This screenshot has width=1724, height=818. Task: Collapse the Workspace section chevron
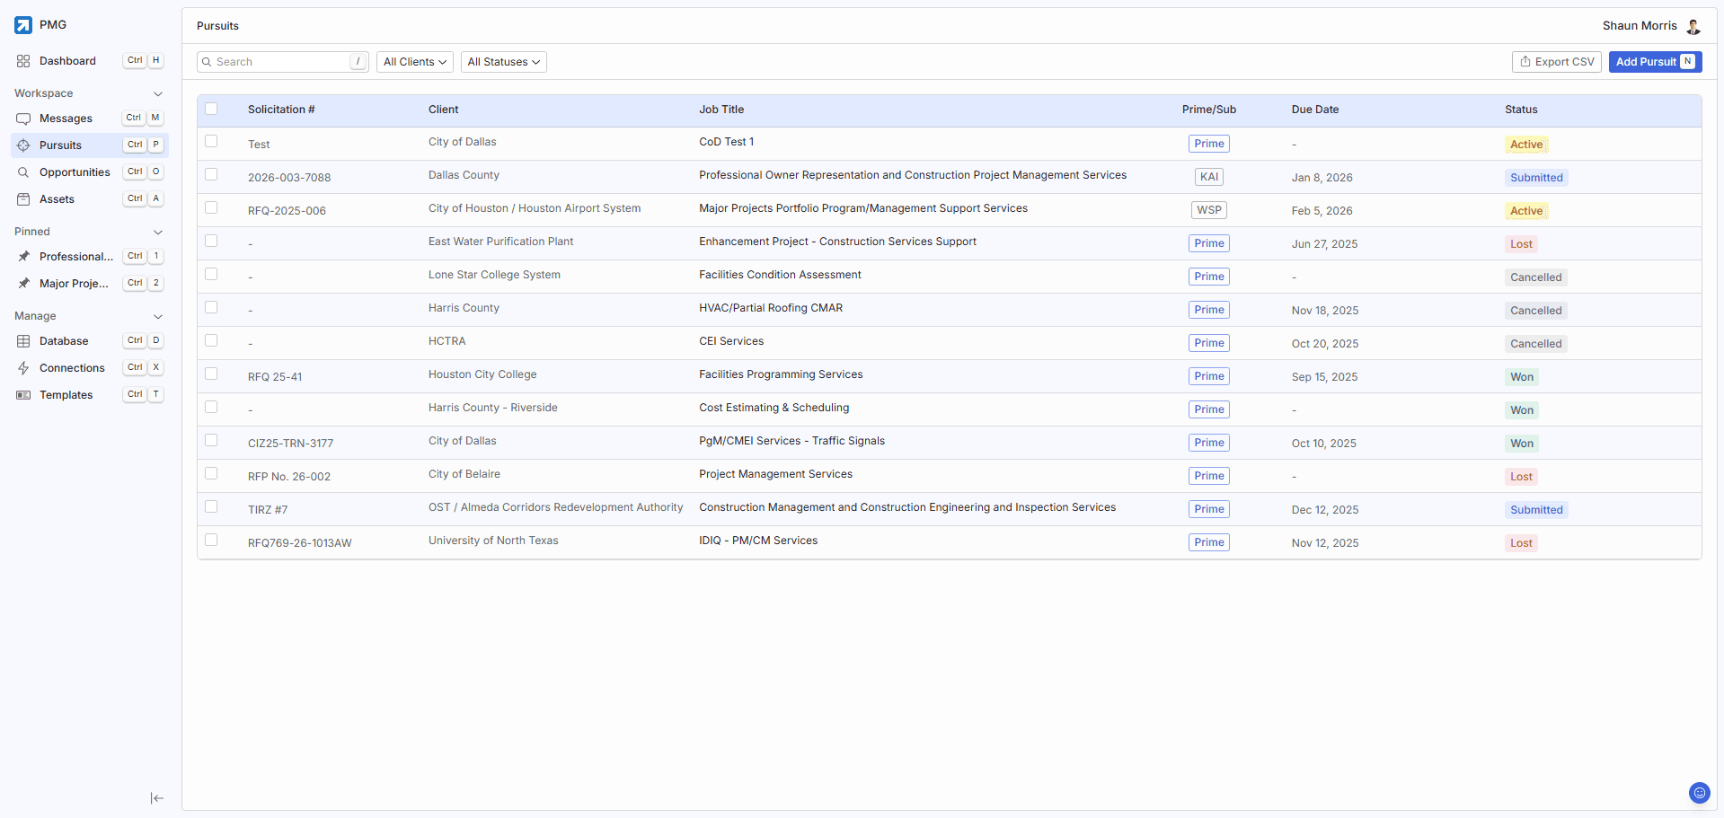(x=158, y=93)
